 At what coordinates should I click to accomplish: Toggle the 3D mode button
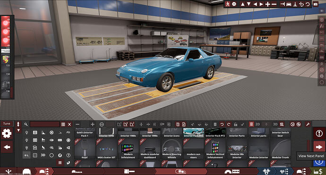coord(275,124)
